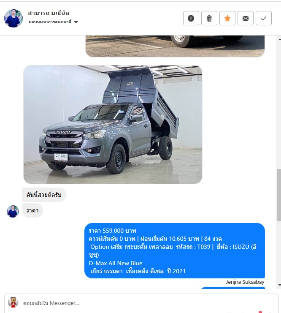Mark conversation done with checkmark icon
Viewport: 281px width, 313px height.
point(263,18)
